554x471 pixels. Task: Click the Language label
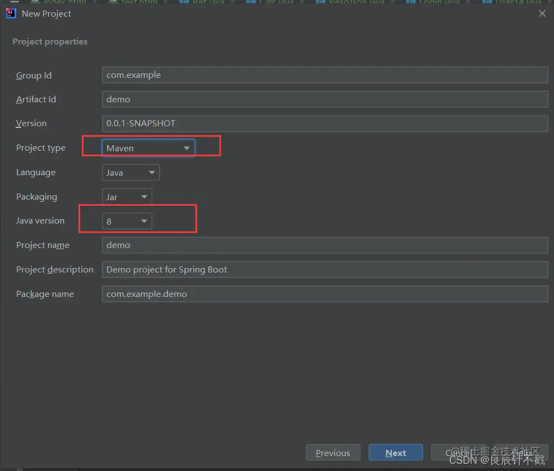[x=36, y=172]
